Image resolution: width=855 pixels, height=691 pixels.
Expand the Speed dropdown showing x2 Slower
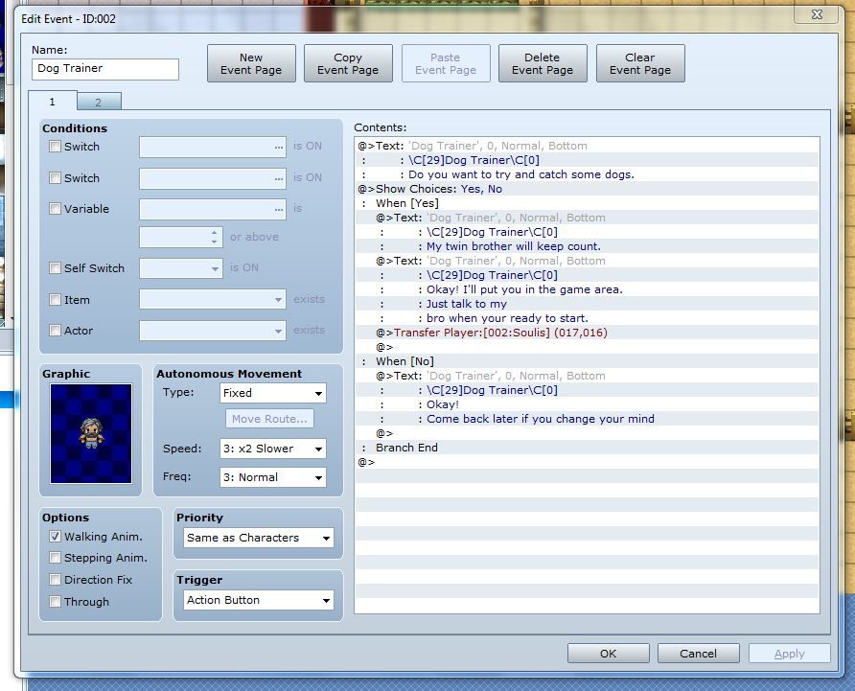coord(273,449)
